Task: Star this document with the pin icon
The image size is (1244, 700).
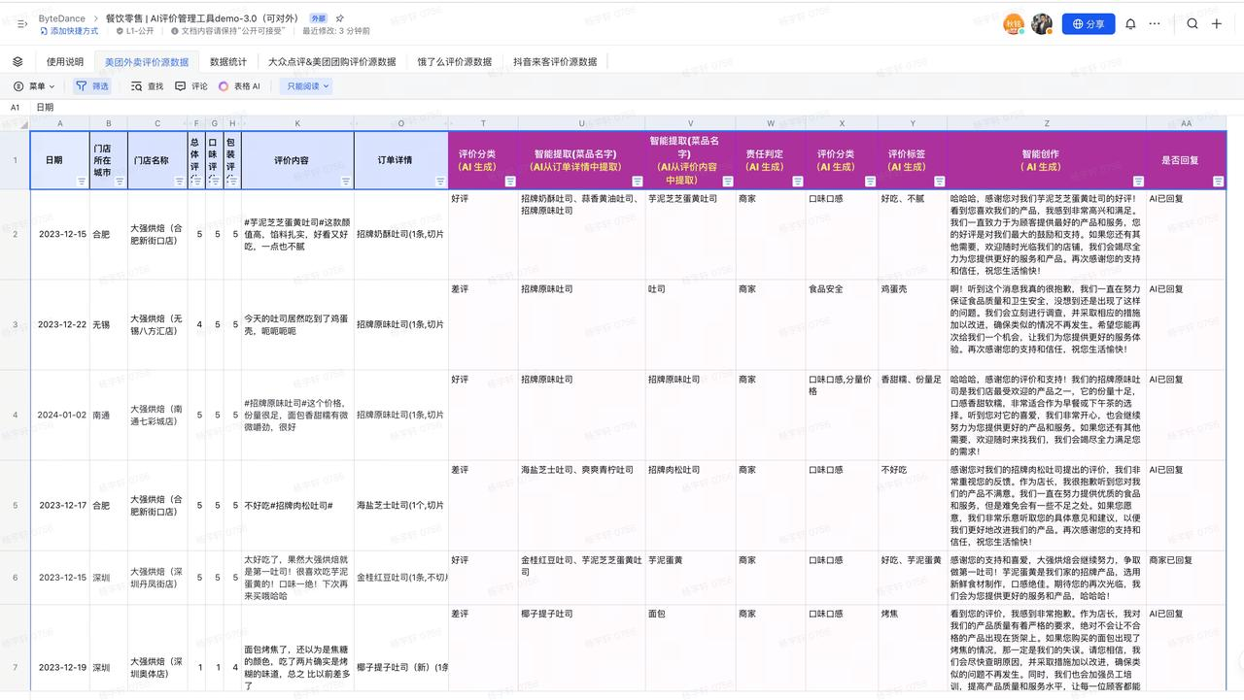Action: [x=339, y=18]
